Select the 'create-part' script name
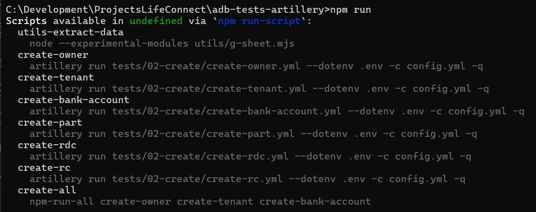 click(50, 123)
